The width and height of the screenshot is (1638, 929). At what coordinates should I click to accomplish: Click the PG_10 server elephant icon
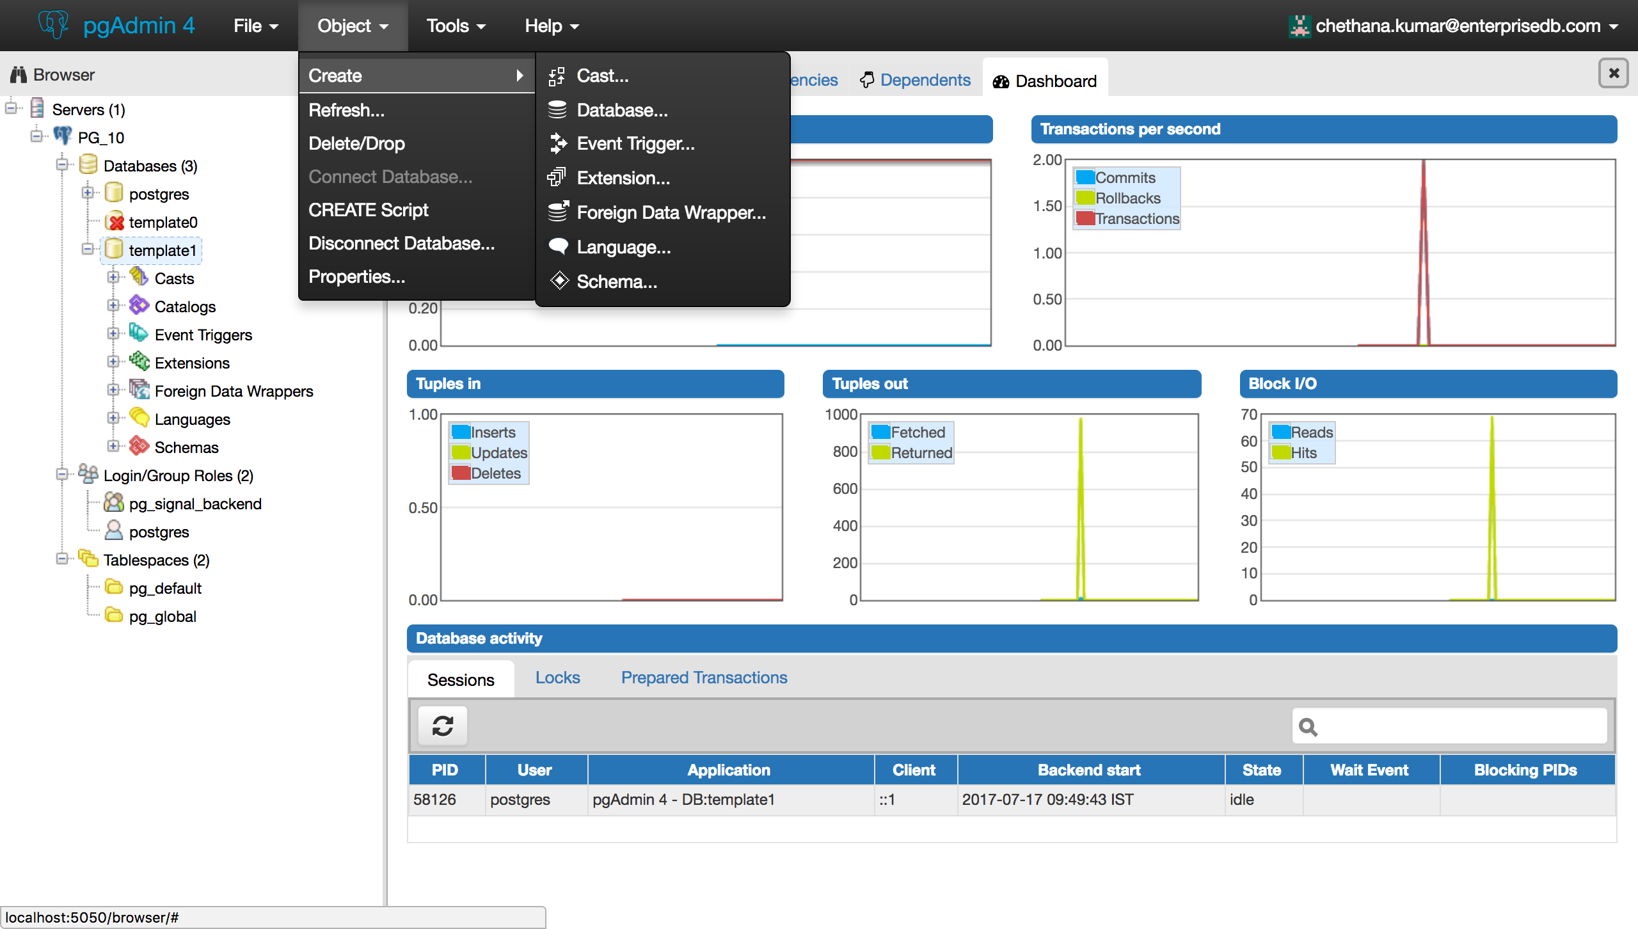(62, 136)
